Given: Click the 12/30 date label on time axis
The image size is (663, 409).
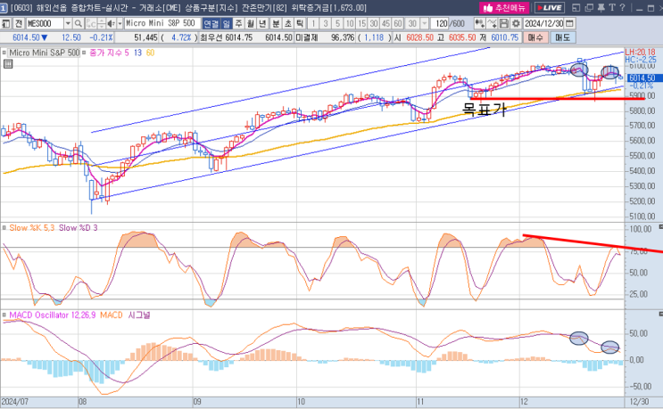Looking at the screenshot, I should [639, 402].
